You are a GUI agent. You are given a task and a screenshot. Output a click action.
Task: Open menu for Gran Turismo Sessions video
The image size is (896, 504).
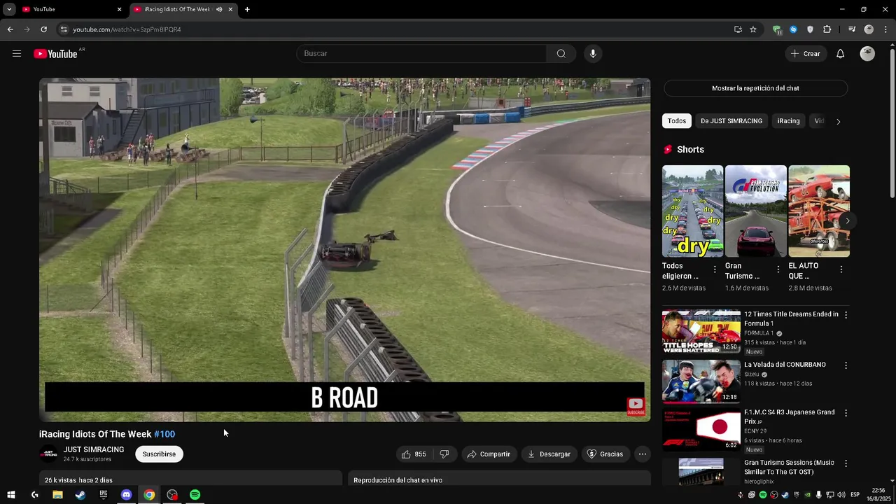pos(846,463)
